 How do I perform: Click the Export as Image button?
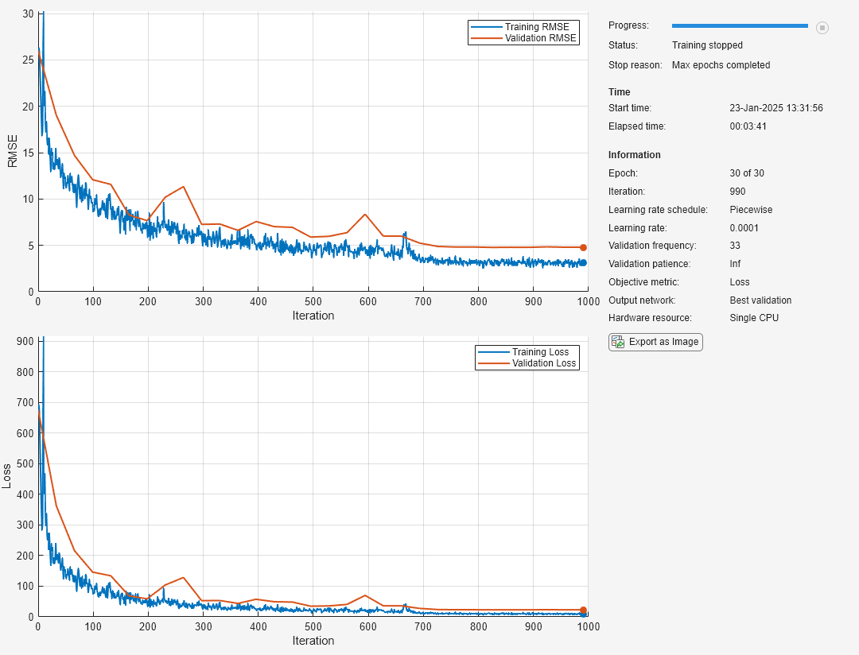point(655,342)
